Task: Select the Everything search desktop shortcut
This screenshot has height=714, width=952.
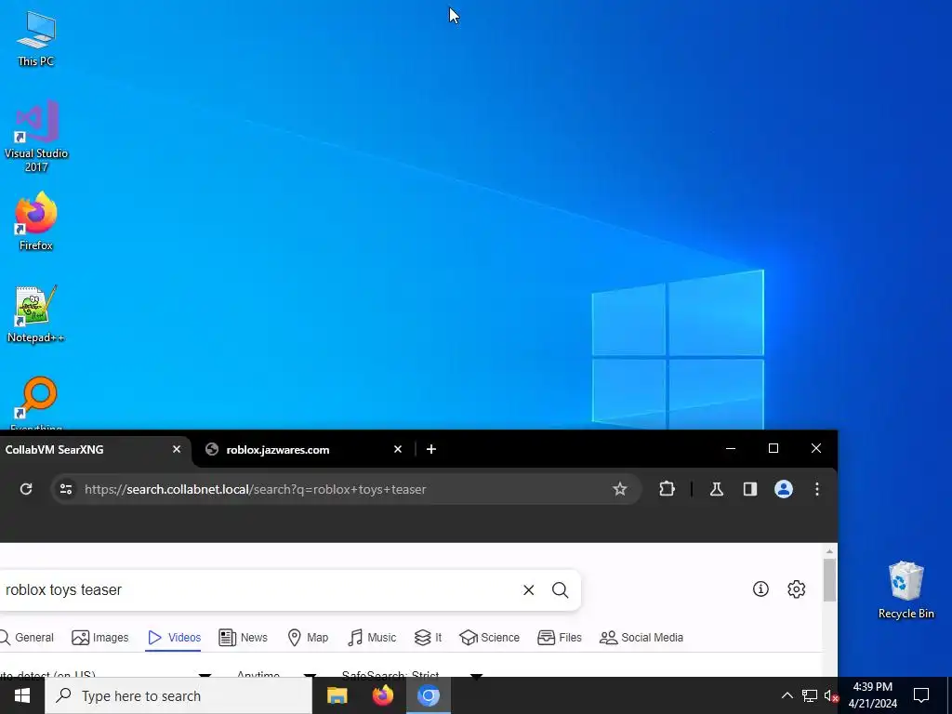Action: [36, 402]
